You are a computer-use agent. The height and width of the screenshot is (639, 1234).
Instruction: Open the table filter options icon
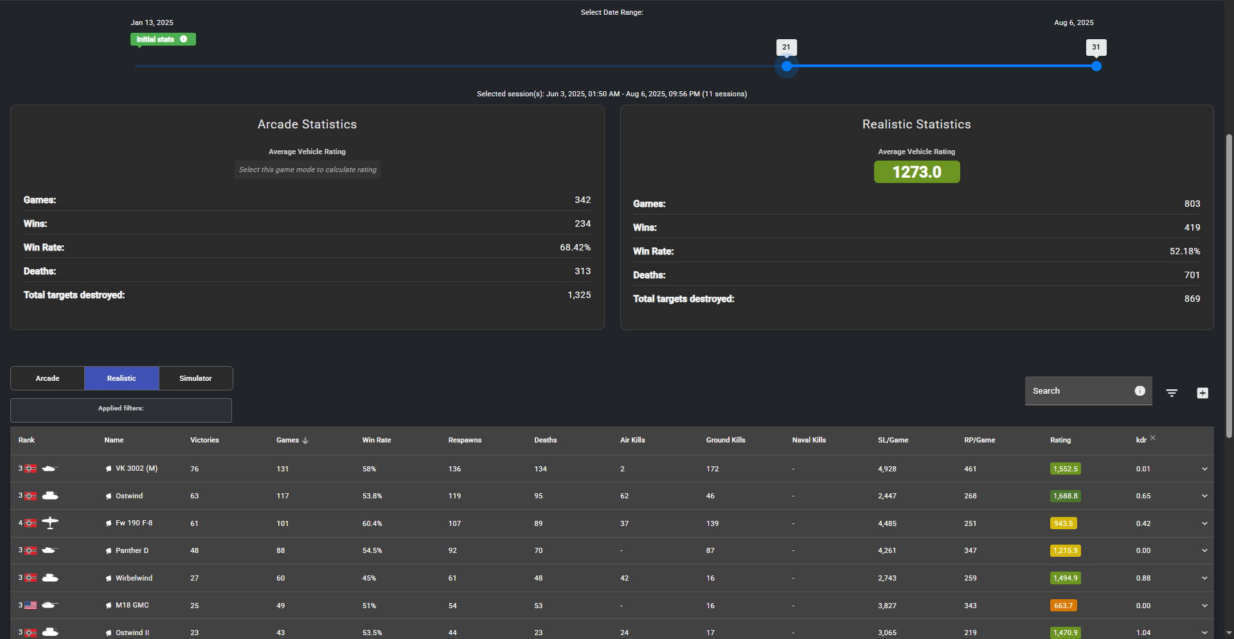tap(1172, 393)
